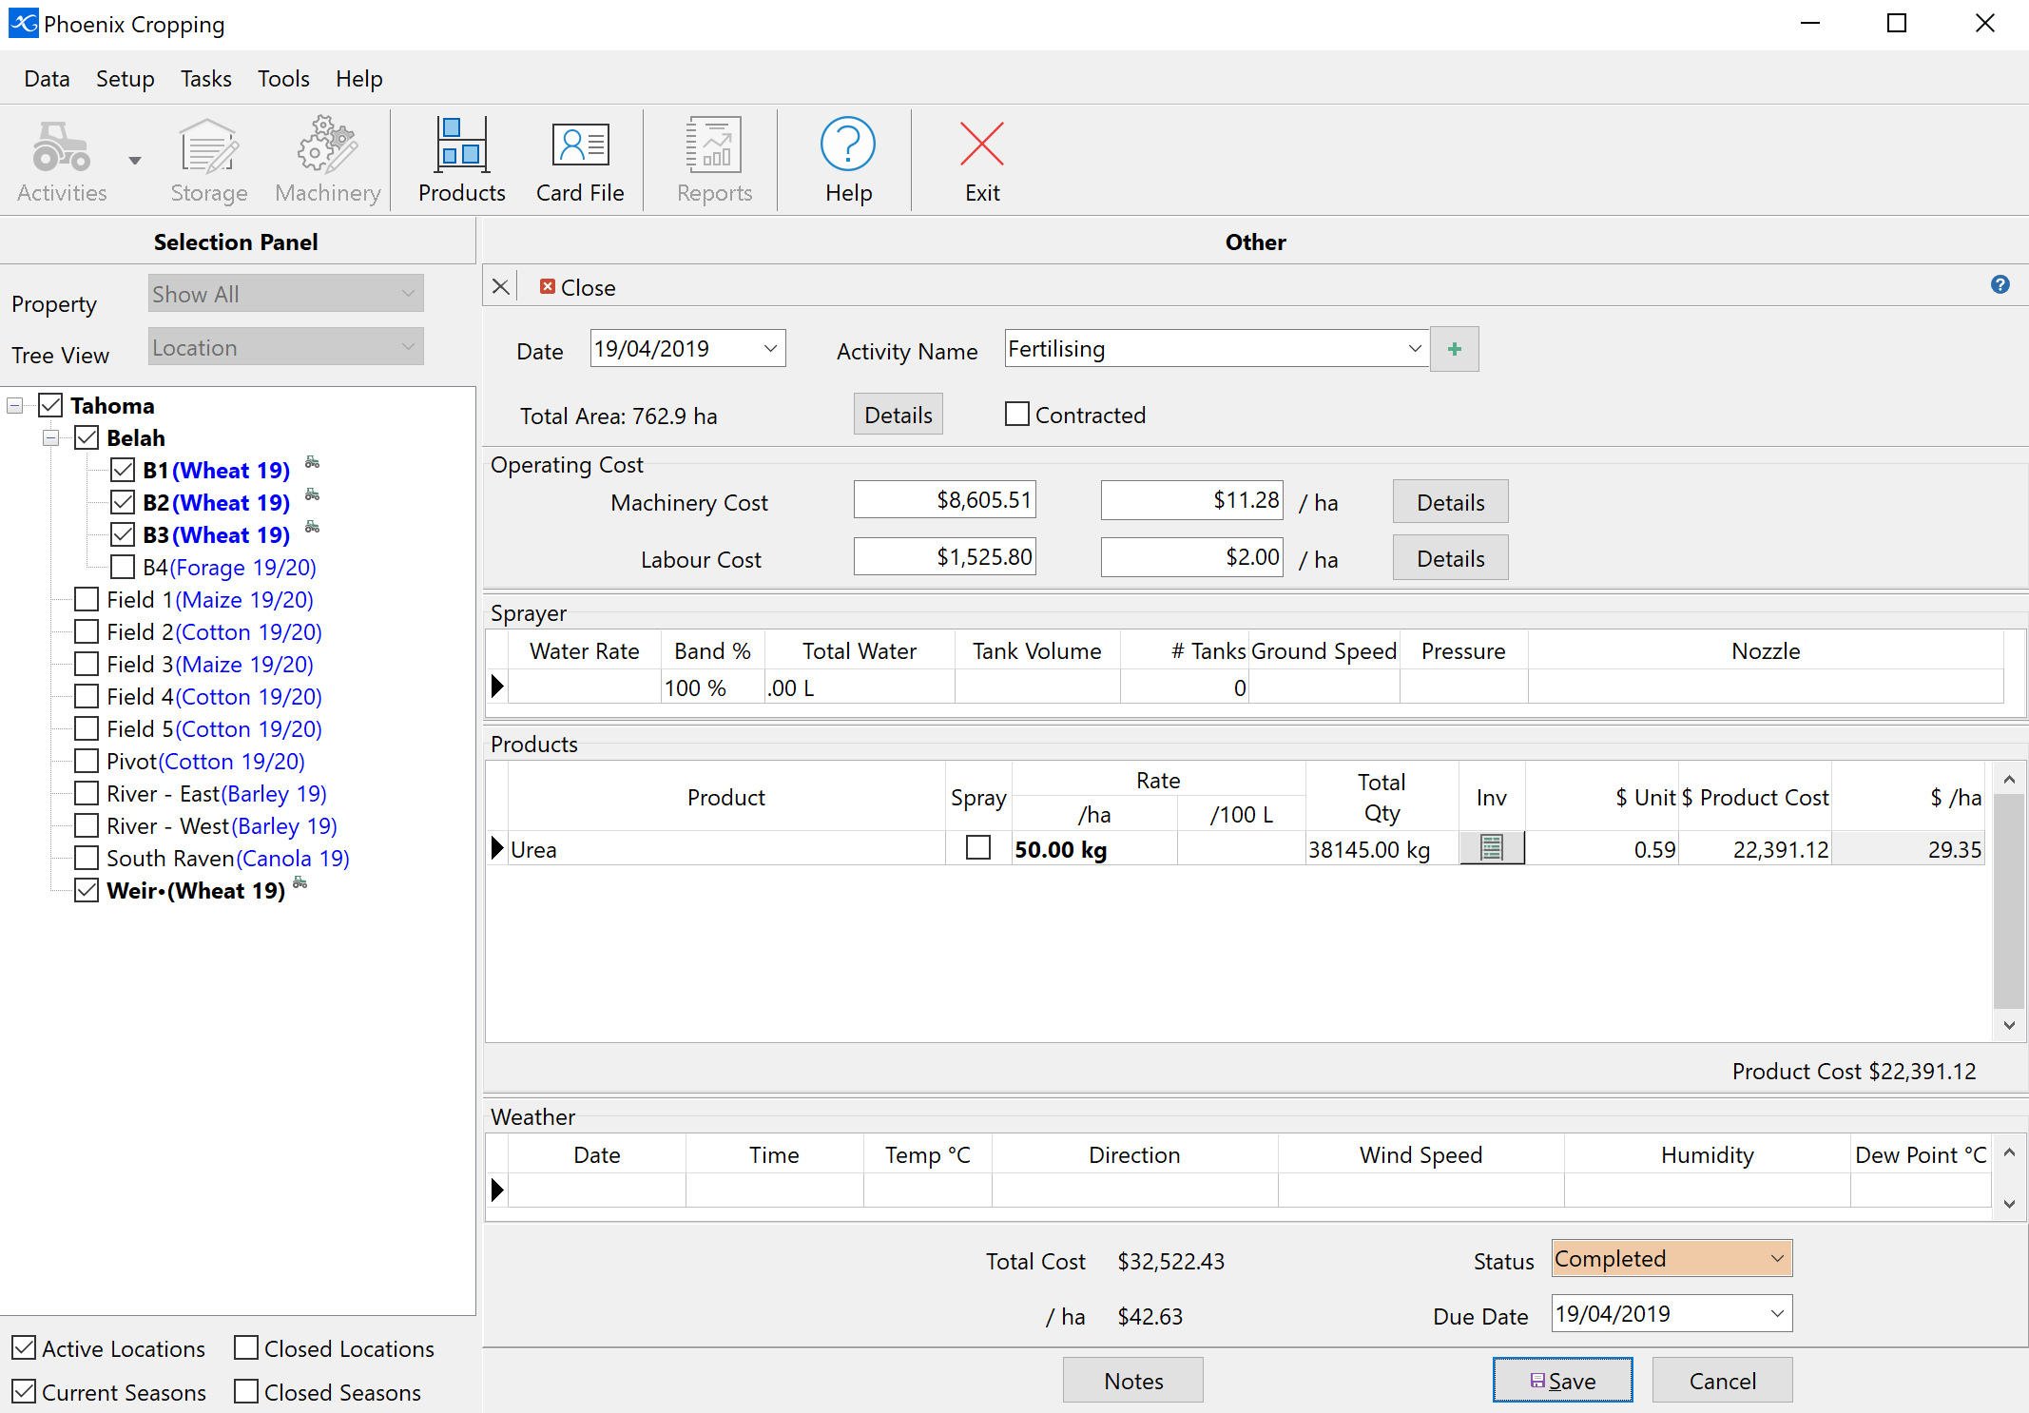
Task: Check the B4 Forage 19/20 checkbox
Action: (123, 568)
